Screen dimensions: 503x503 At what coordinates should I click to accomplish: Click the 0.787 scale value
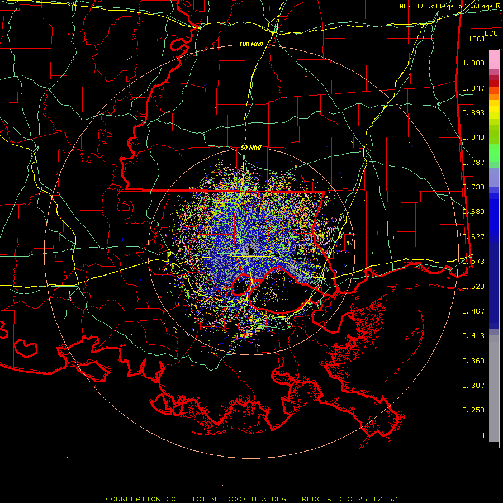tap(473, 162)
